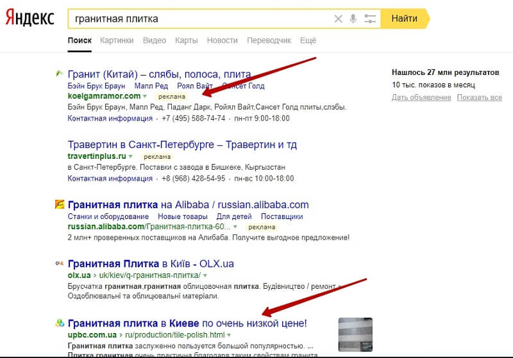513x358 pixels.
Task: Open Гранитная Плитка в Київ OLX result
Action: 155,263
